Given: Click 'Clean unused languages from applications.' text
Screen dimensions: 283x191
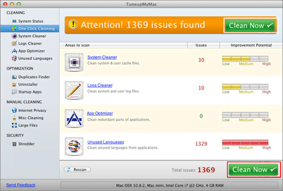Looking at the screenshot, I should (123, 148).
